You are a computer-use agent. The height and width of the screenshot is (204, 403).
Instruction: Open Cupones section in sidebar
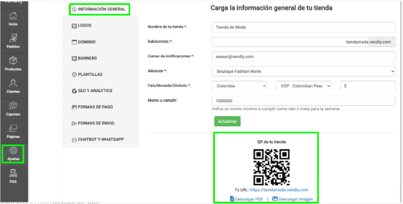pos(13,109)
